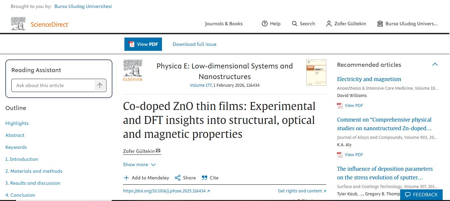Screen dimensions: 450x201
Task: Add article to Mendeley
Action: tap(146, 178)
